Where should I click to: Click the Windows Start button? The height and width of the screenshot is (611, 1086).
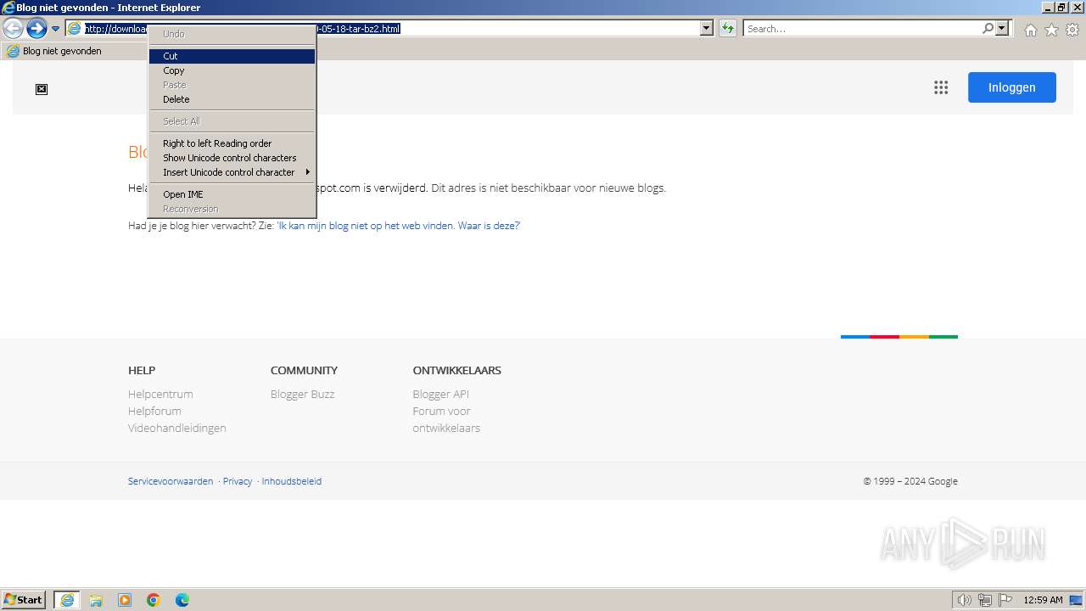point(24,600)
